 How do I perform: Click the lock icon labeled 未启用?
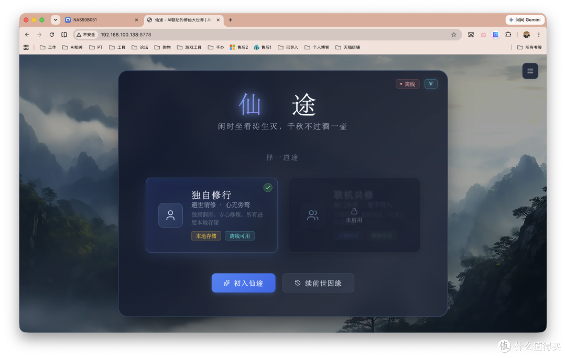(x=354, y=211)
